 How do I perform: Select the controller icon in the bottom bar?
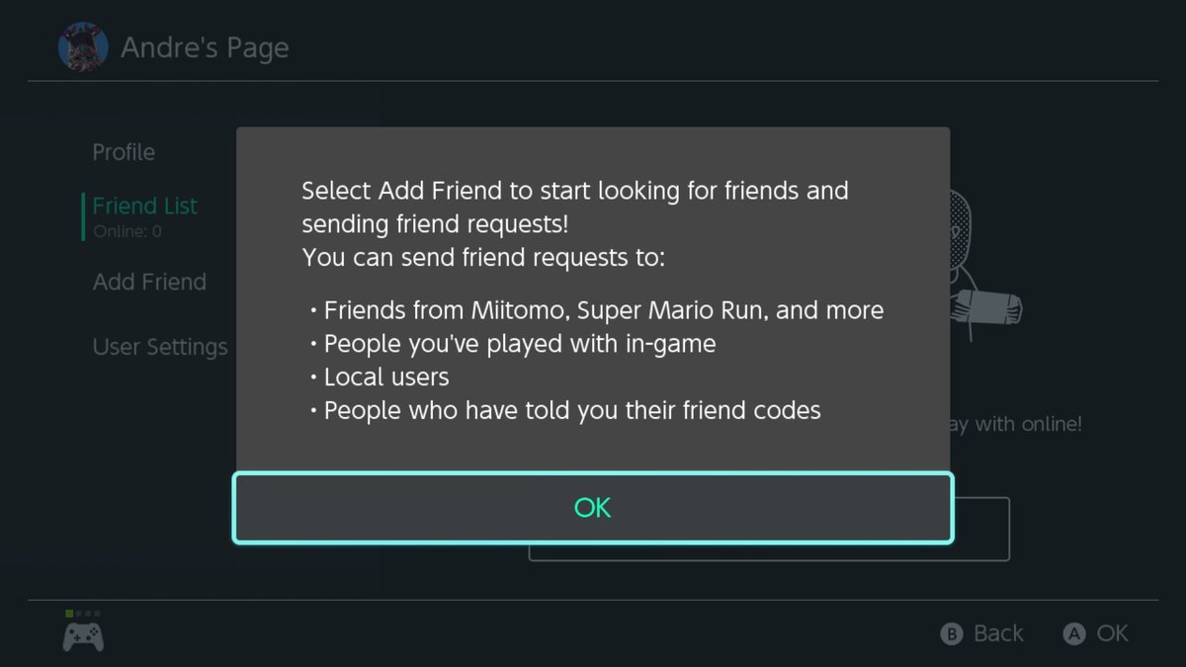point(84,638)
